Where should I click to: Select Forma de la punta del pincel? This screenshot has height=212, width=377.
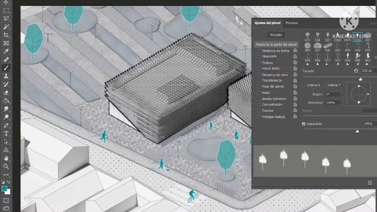click(276, 45)
